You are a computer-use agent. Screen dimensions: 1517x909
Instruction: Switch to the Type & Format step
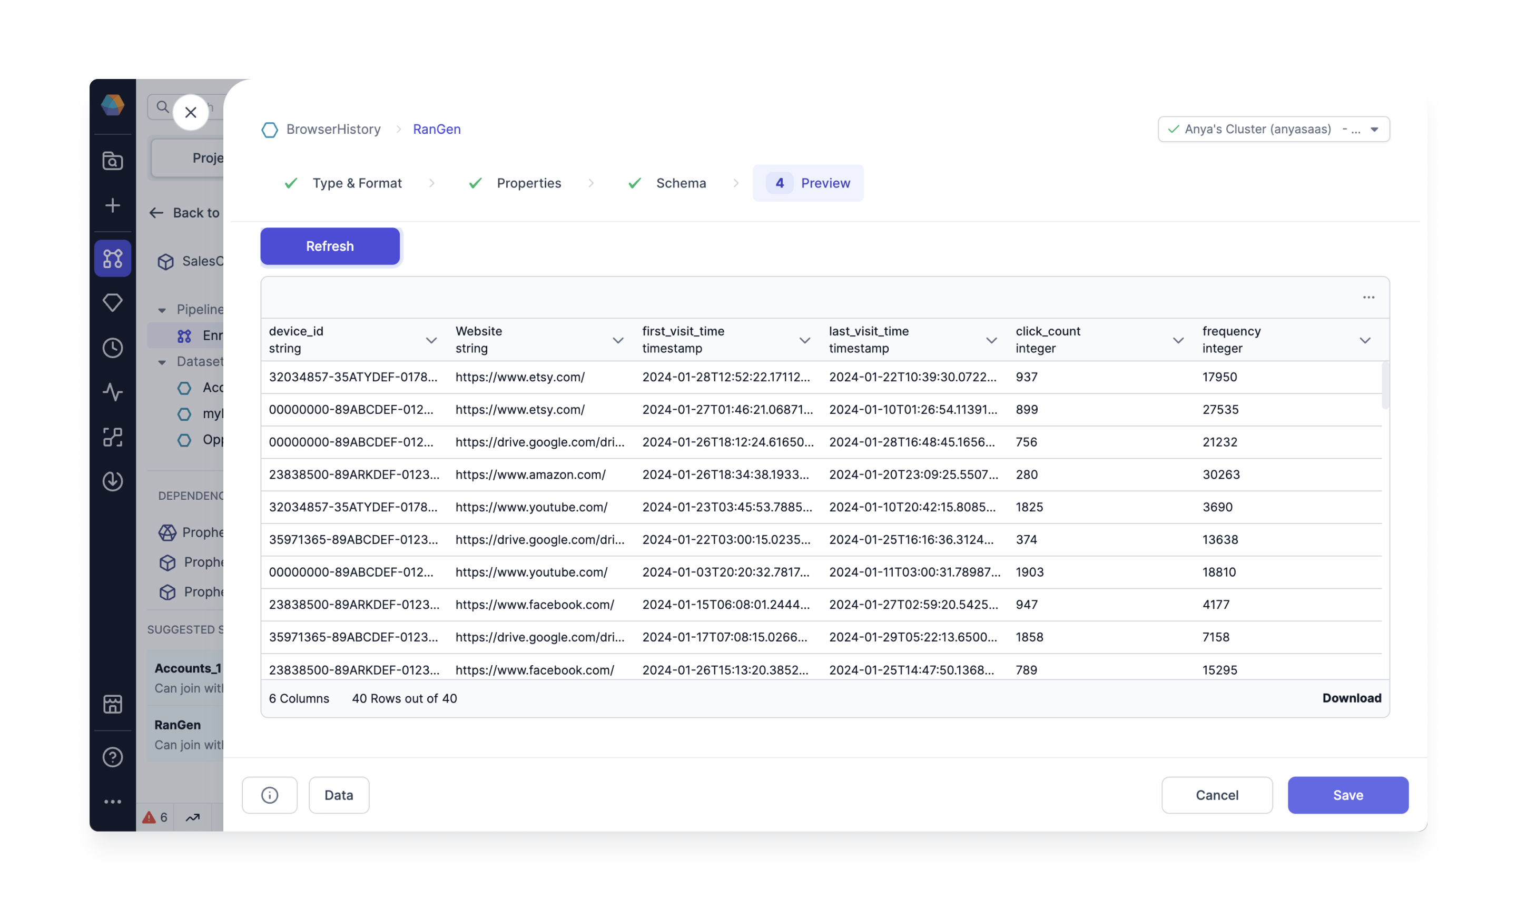(357, 183)
